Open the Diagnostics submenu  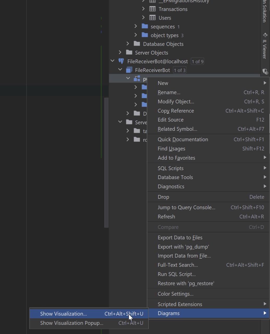[208, 186]
